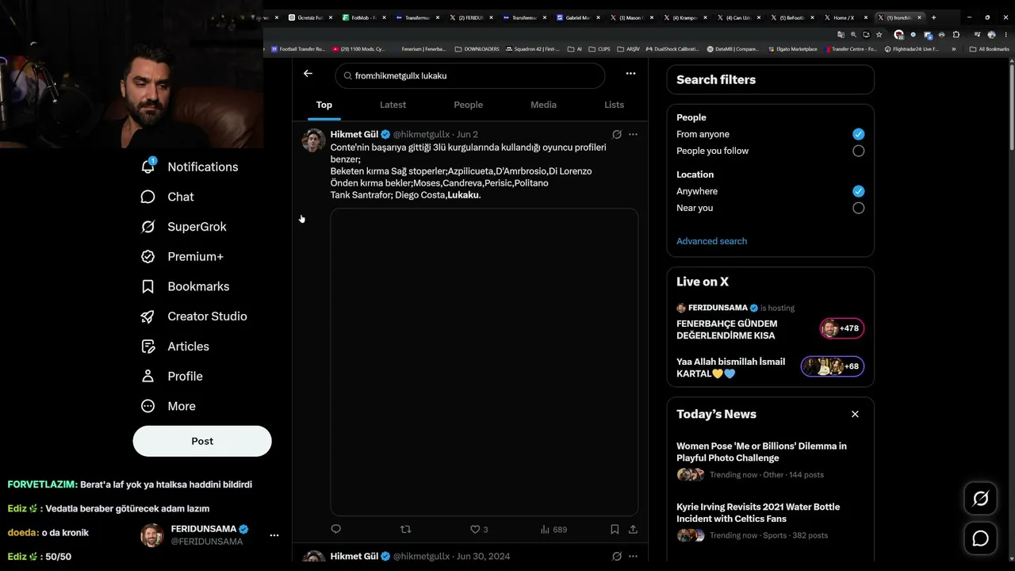Viewport: 1015px width, 571px height.
Task: Open Hikmet Gül's profile from the Jun 2 post
Action: pos(354,134)
